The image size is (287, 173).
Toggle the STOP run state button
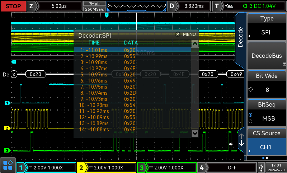tap(13, 6)
